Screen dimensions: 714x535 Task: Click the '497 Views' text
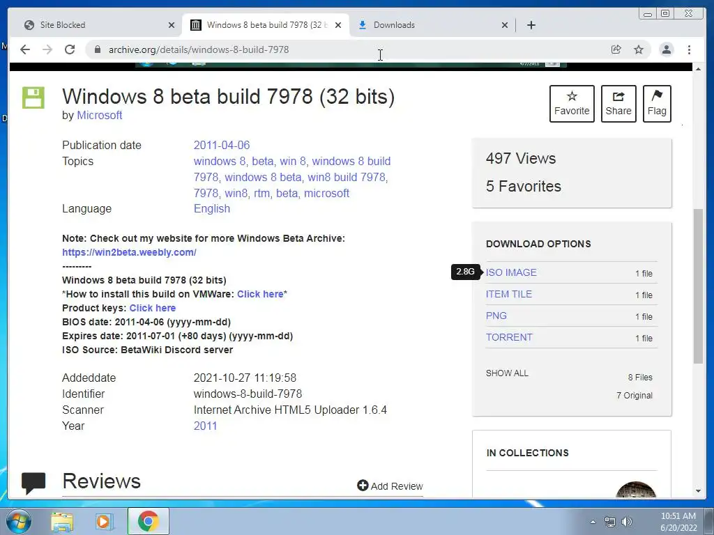[x=521, y=158]
